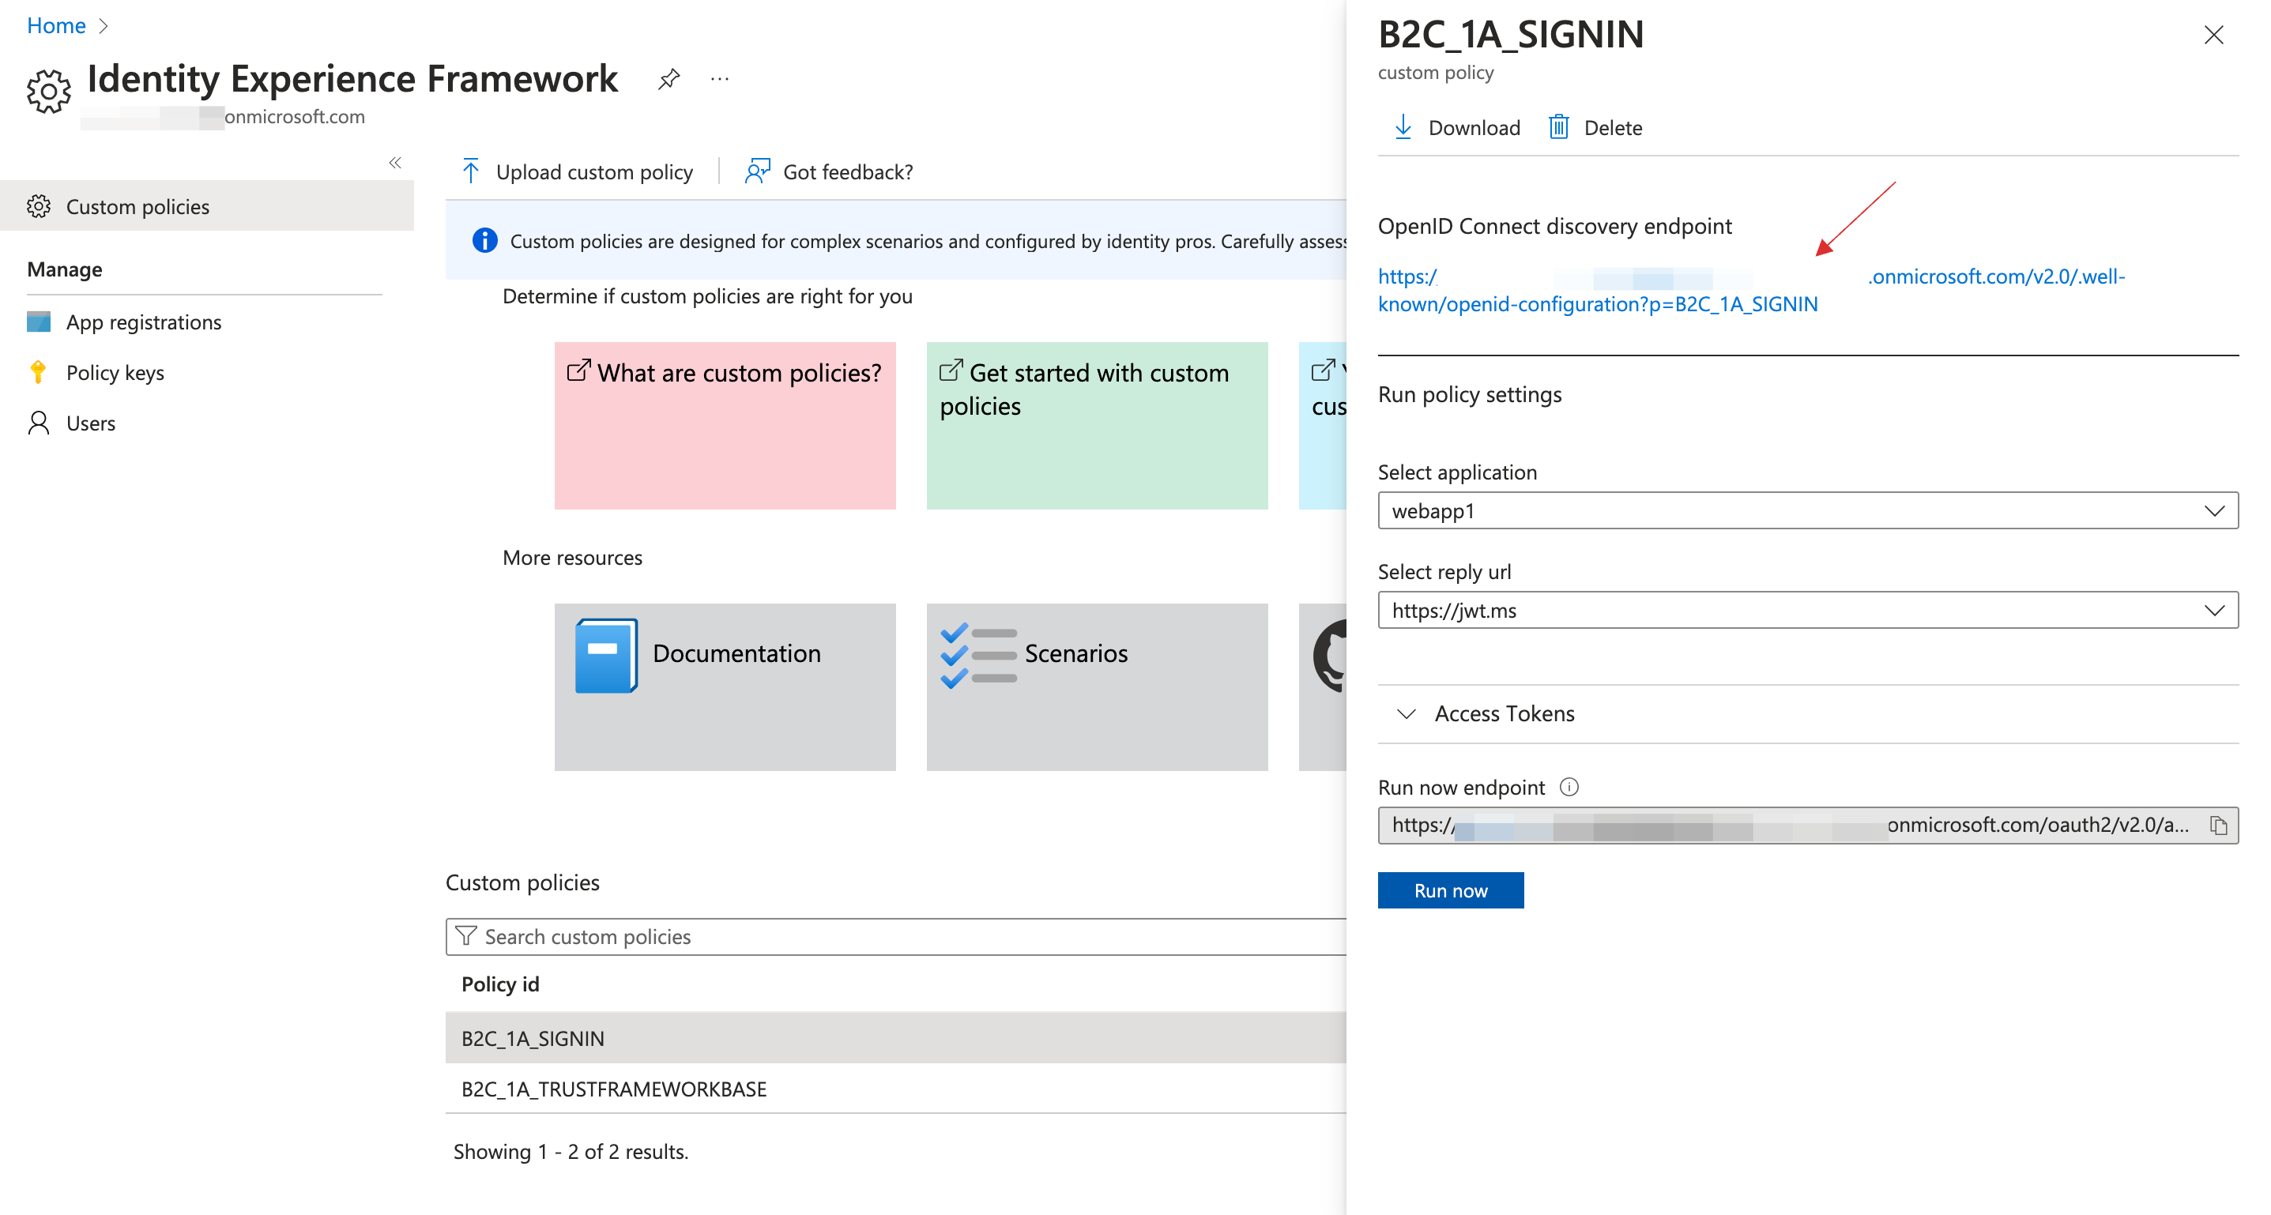Click the Policy keys icon

pyautogui.click(x=39, y=371)
